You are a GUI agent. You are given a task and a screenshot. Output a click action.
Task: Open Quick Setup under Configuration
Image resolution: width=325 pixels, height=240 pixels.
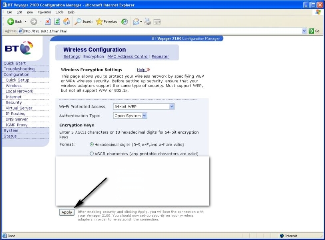(18, 80)
